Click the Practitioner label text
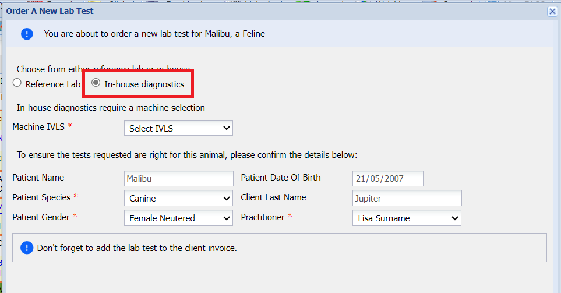This screenshot has width=561, height=293. (263, 217)
